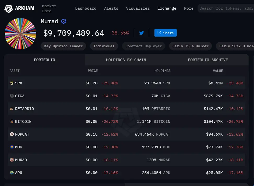Click the MOG token icon
The width and height of the screenshot is (254, 186).
pyautogui.click(x=12, y=147)
